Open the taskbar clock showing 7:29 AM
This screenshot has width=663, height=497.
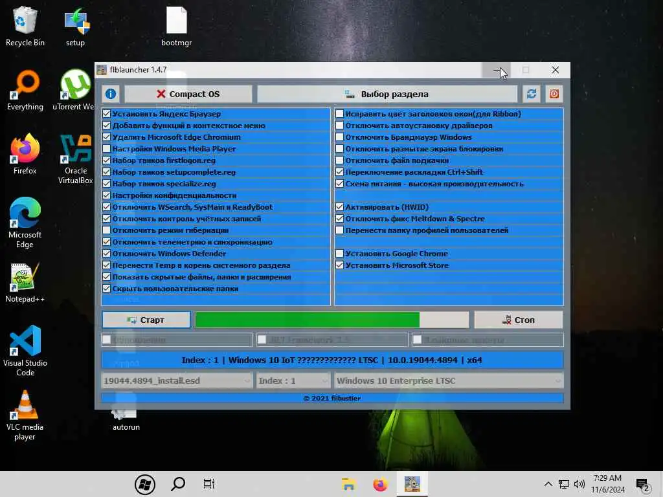tap(608, 484)
